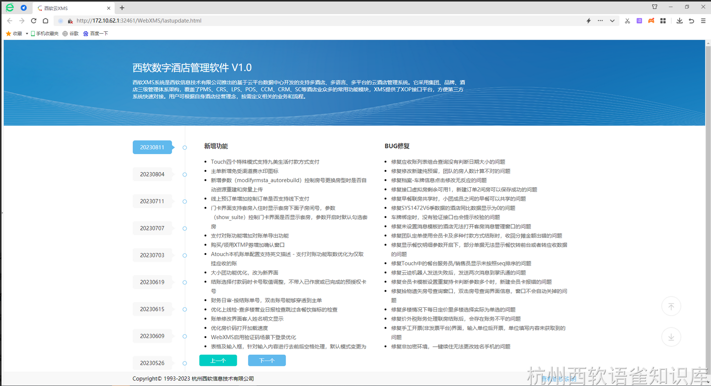The height and width of the screenshot is (386, 711).
Task: Click the 新增功能 heading
Action: click(x=216, y=146)
